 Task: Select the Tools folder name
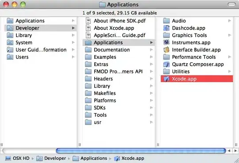100,115
